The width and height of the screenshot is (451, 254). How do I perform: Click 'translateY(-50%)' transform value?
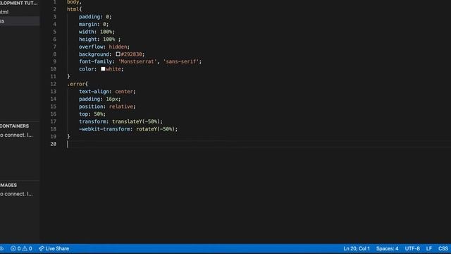tap(137, 121)
